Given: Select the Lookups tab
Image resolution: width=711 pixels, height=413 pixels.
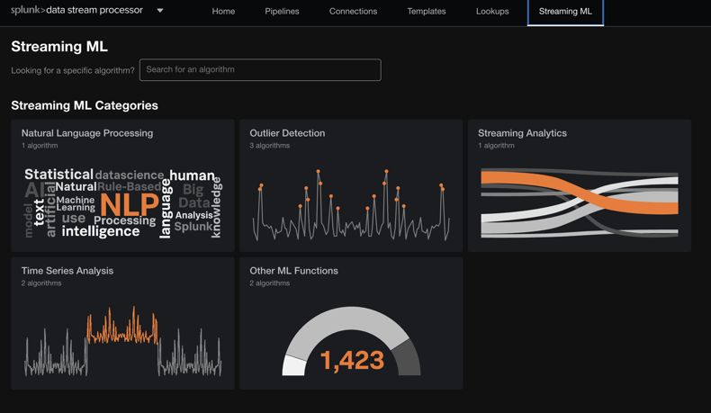Looking at the screenshot, I should pos(492,12).
